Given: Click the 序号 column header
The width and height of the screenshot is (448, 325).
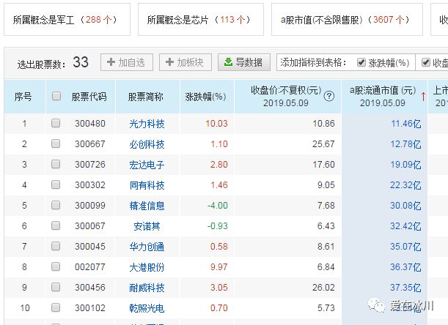Looking at the screenshot, I should [x=23, y=97].
